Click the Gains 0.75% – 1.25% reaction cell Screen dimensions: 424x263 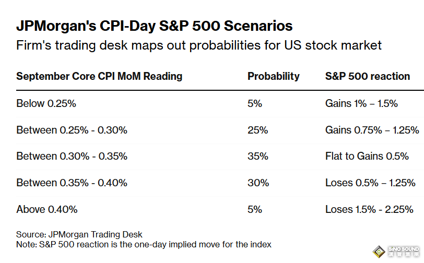(x=372, y=130)
